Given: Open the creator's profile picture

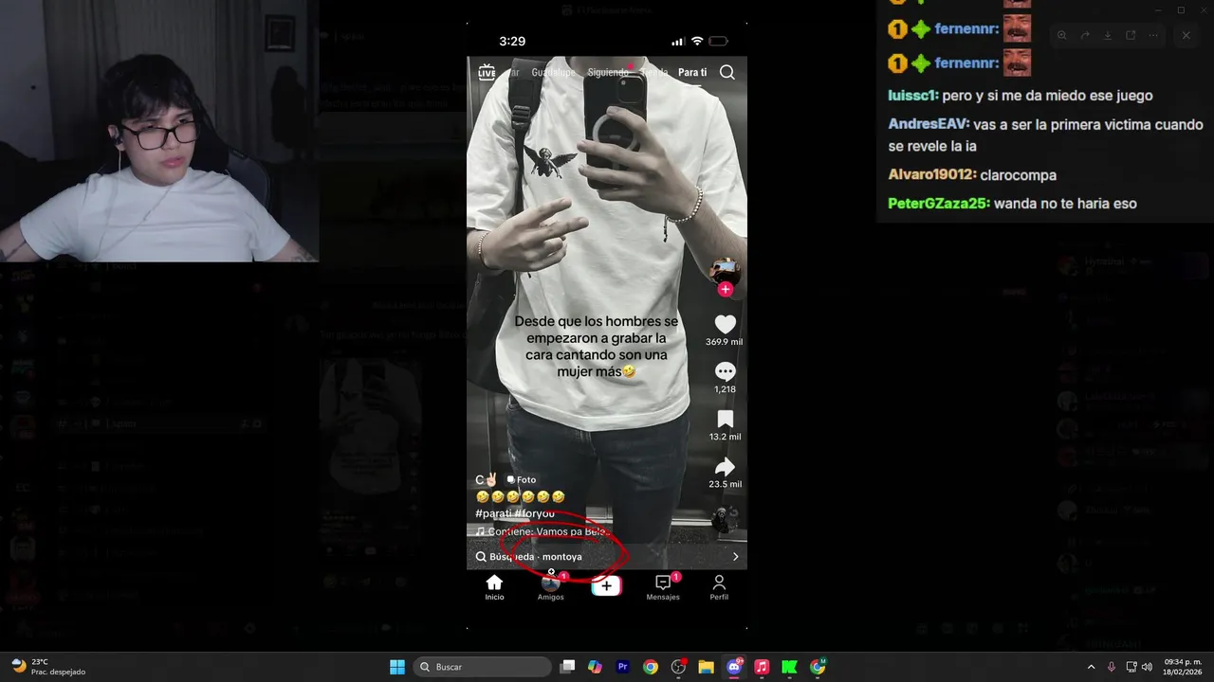Looking at the screenshot, I should pos(725,271).
